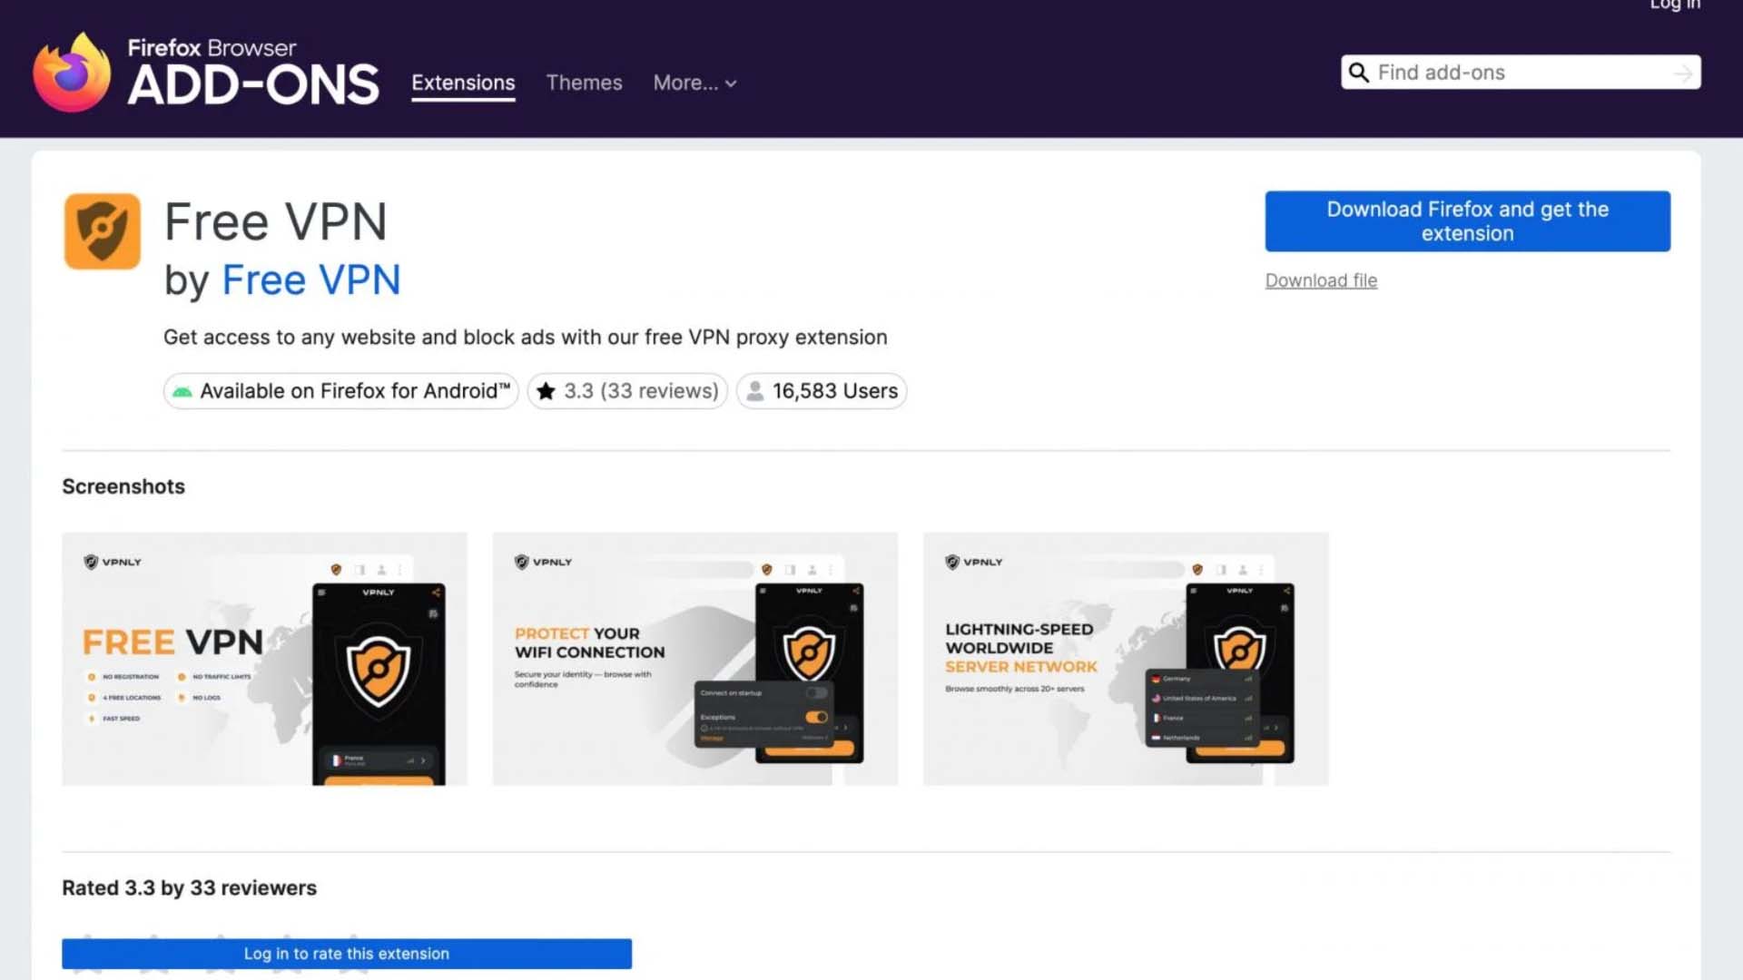
Task: Click Download Firefox and get the extension
Action: (1467, 221)
